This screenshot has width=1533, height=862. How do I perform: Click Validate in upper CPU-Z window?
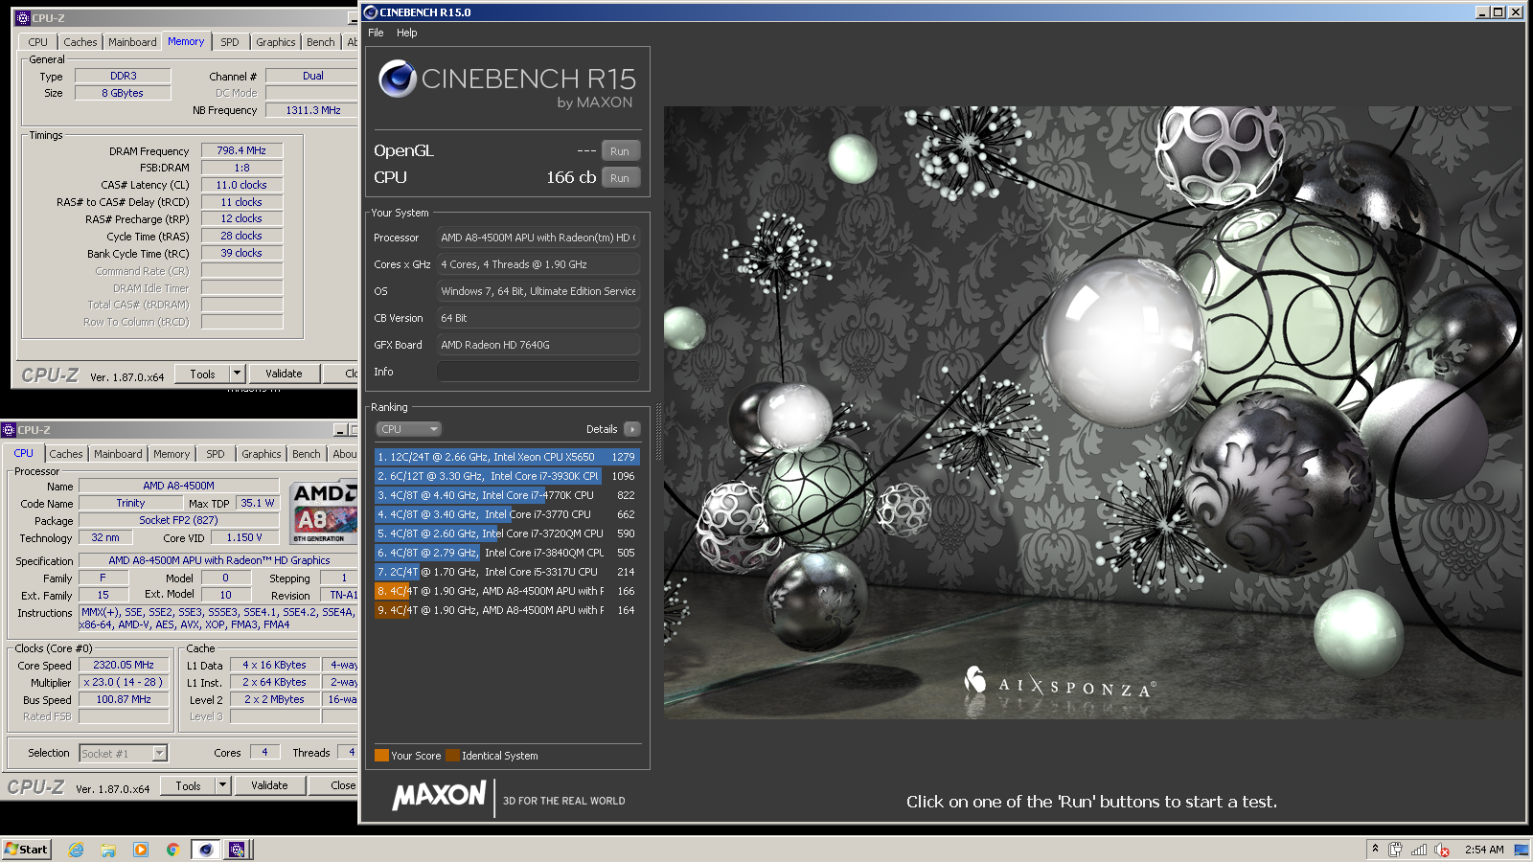click(x=284, y=374)
